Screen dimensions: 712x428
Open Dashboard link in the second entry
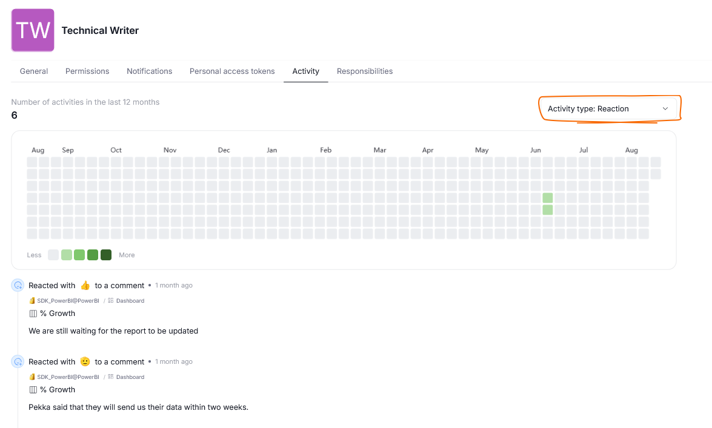[x=130, y=377]
